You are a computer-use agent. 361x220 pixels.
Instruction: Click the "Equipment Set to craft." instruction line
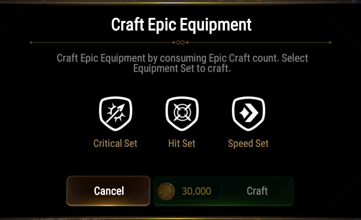[182, 68]
